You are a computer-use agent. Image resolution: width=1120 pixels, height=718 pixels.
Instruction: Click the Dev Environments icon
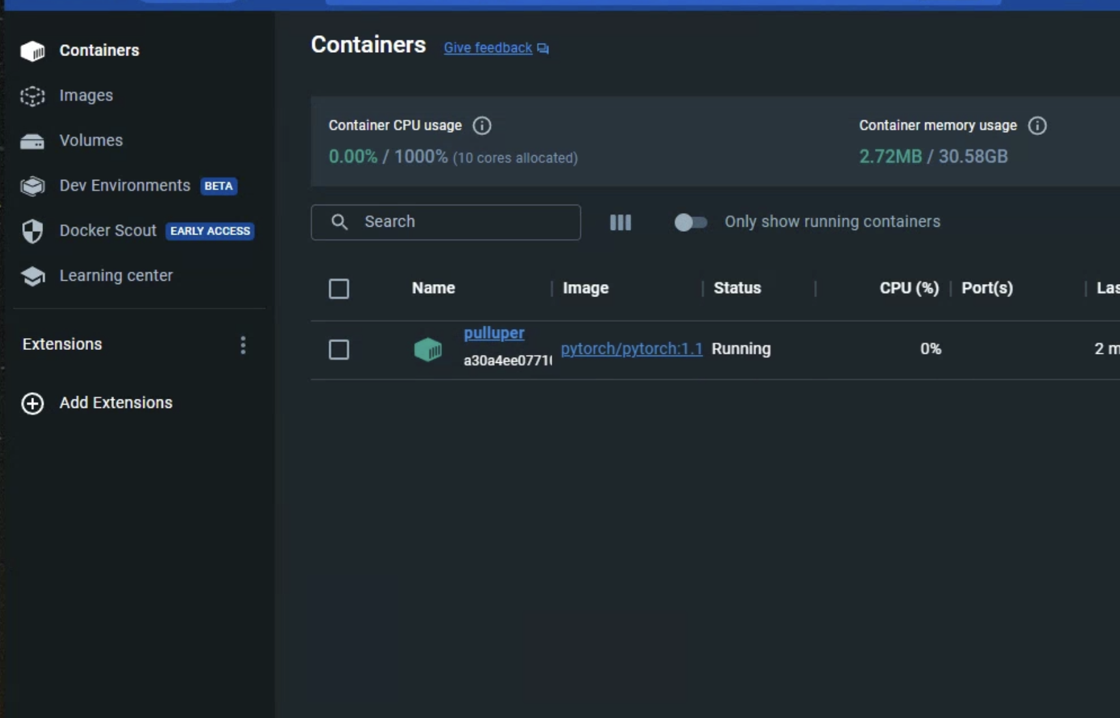33,186
